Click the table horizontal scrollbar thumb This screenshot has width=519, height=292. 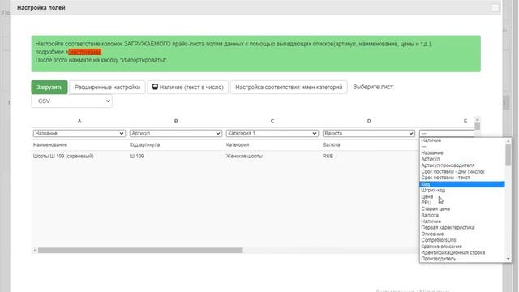(x=140, y=251)
